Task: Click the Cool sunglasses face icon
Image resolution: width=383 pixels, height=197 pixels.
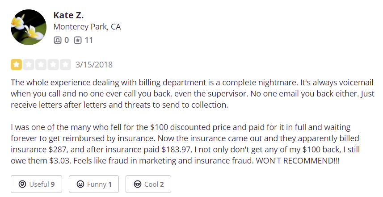Action: point(138,184)
